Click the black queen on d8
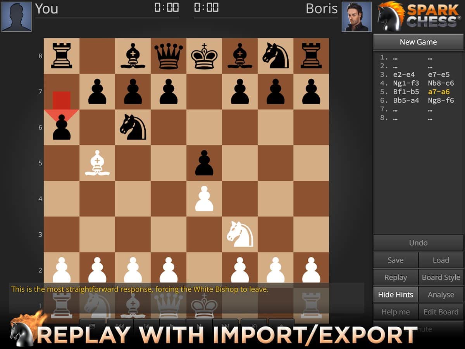The width and height of the screenshot is (465, 349). pos(169,56)
